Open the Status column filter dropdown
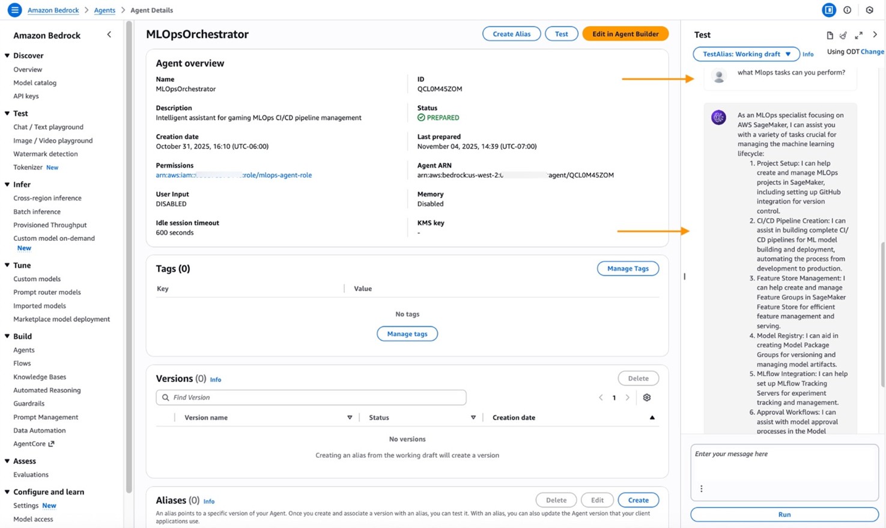This screenshot has height=528, width=886. pos(473,417)
